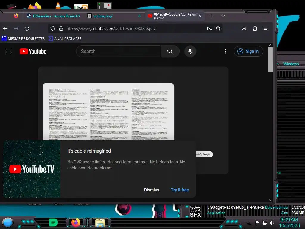Dismiss the YouTube TV promotion

(152, 190)
